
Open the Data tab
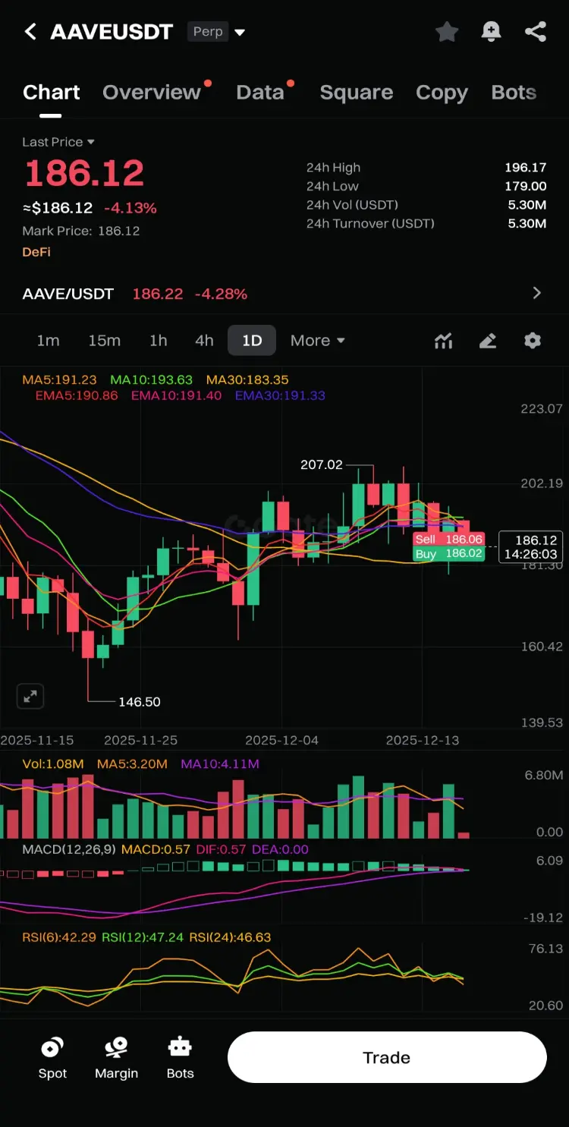click(x=260, y=93)
